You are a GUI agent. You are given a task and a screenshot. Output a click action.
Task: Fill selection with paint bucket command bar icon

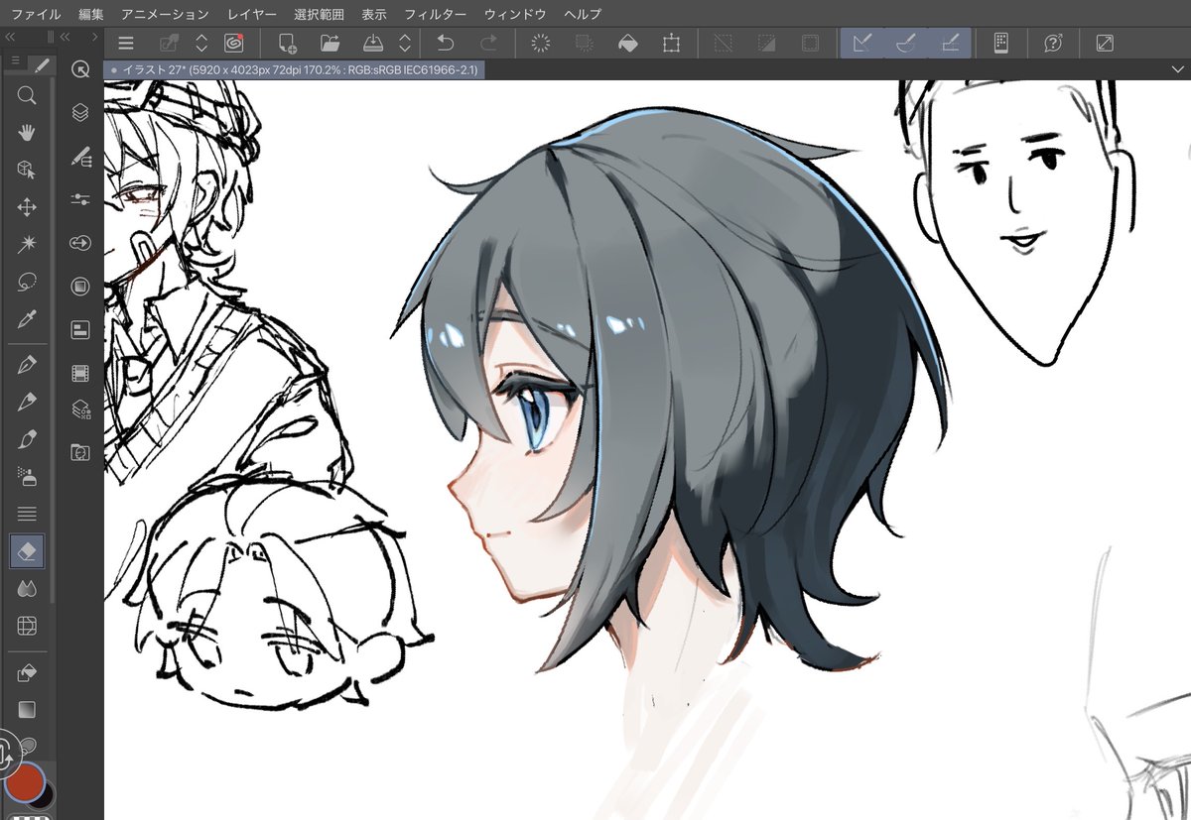coord(627,43)
